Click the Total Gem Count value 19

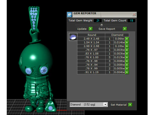tap(131, 20)
